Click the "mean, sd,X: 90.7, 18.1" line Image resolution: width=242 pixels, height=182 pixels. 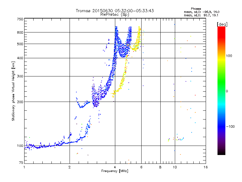pyautogui.click(x=201, y=15)
